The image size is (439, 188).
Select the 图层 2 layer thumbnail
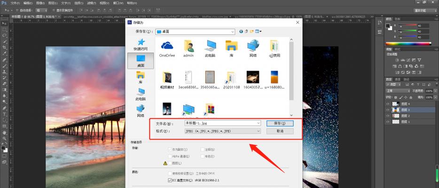[x=395, y=116]
